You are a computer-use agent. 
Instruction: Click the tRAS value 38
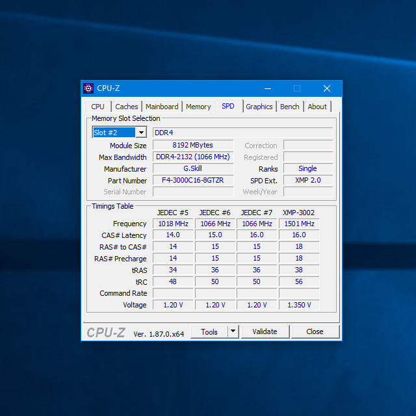(x=299, y=270)
